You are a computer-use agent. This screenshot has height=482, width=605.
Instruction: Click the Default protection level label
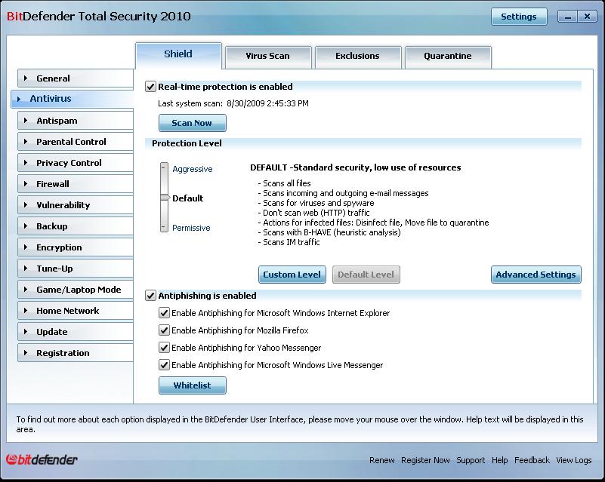point(187,198)
